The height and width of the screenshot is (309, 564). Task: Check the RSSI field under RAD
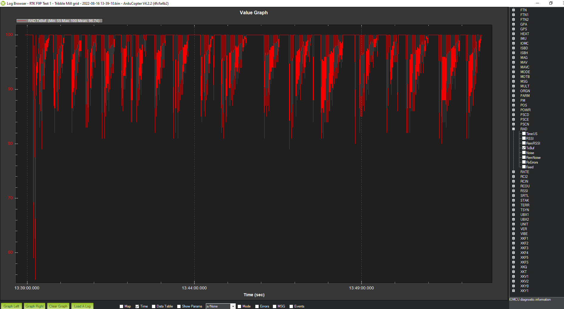[x=524, y=138]
